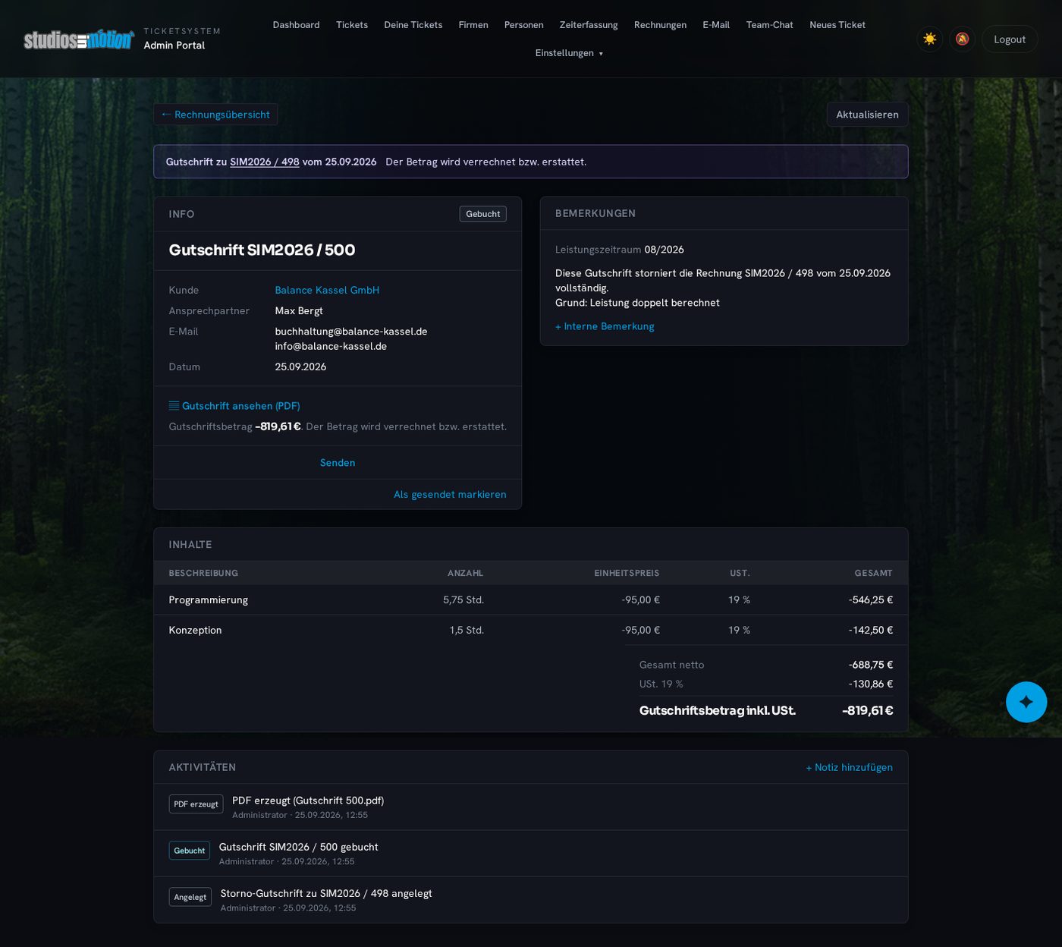Click the Logout button
This screenshot has height=947, width=1062.
click(1010, 39)
